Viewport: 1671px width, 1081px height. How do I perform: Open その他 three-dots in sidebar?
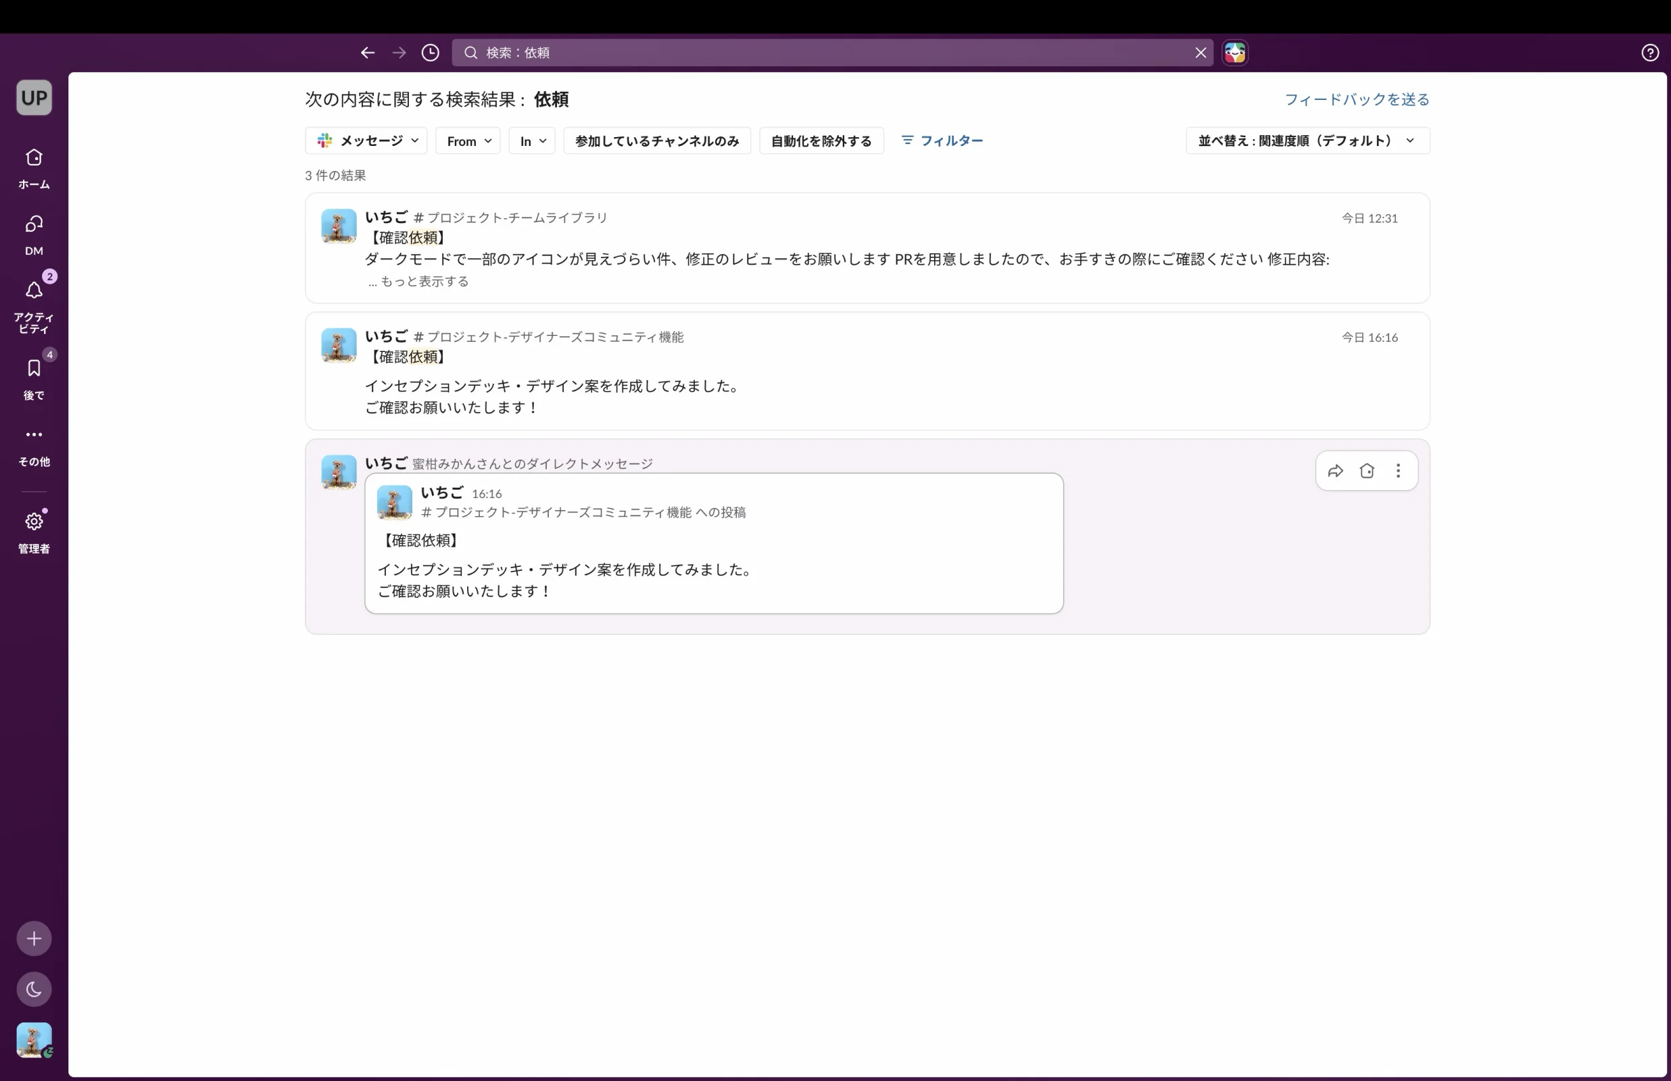pyautogui.click(x=34, y=447)
